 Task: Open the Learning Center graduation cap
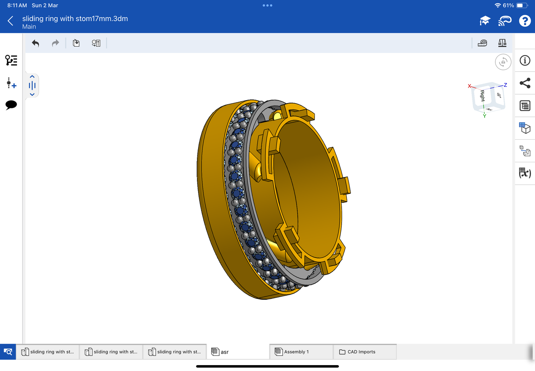(x=485, y=21)
